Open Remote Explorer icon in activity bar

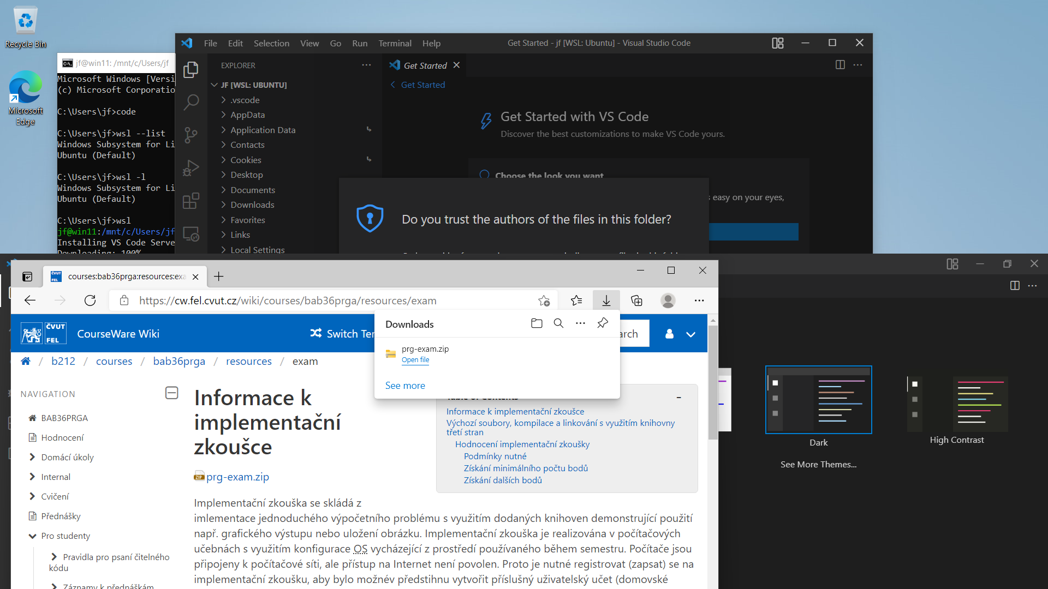click(x=191, y=234)
